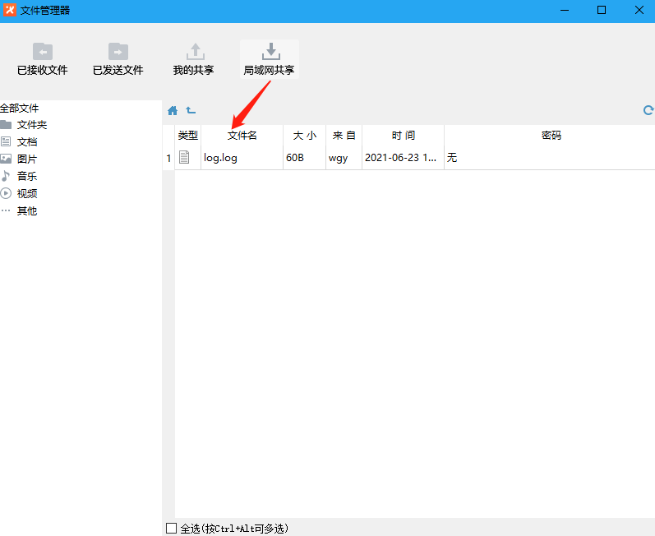Select 全部文件 in the sidebar
This screenshot has width=655, height=536.
[x=20, y=108]
